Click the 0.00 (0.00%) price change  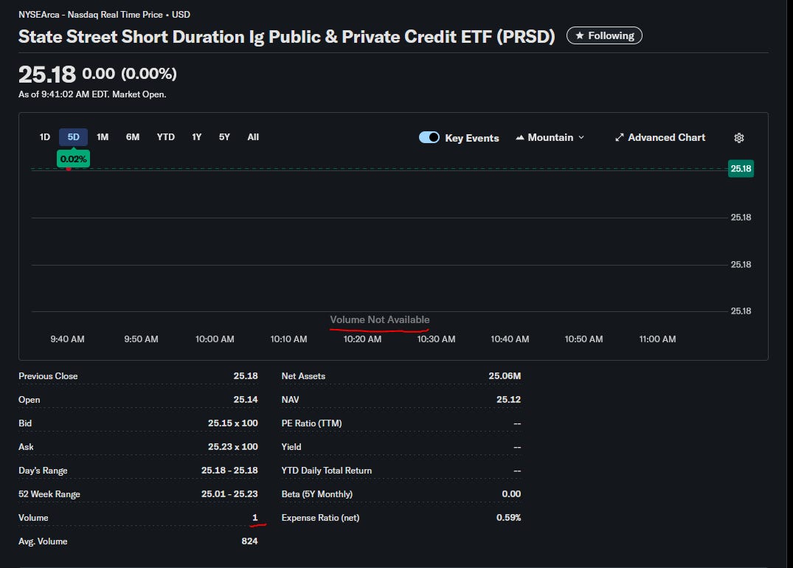pos(130,74)
